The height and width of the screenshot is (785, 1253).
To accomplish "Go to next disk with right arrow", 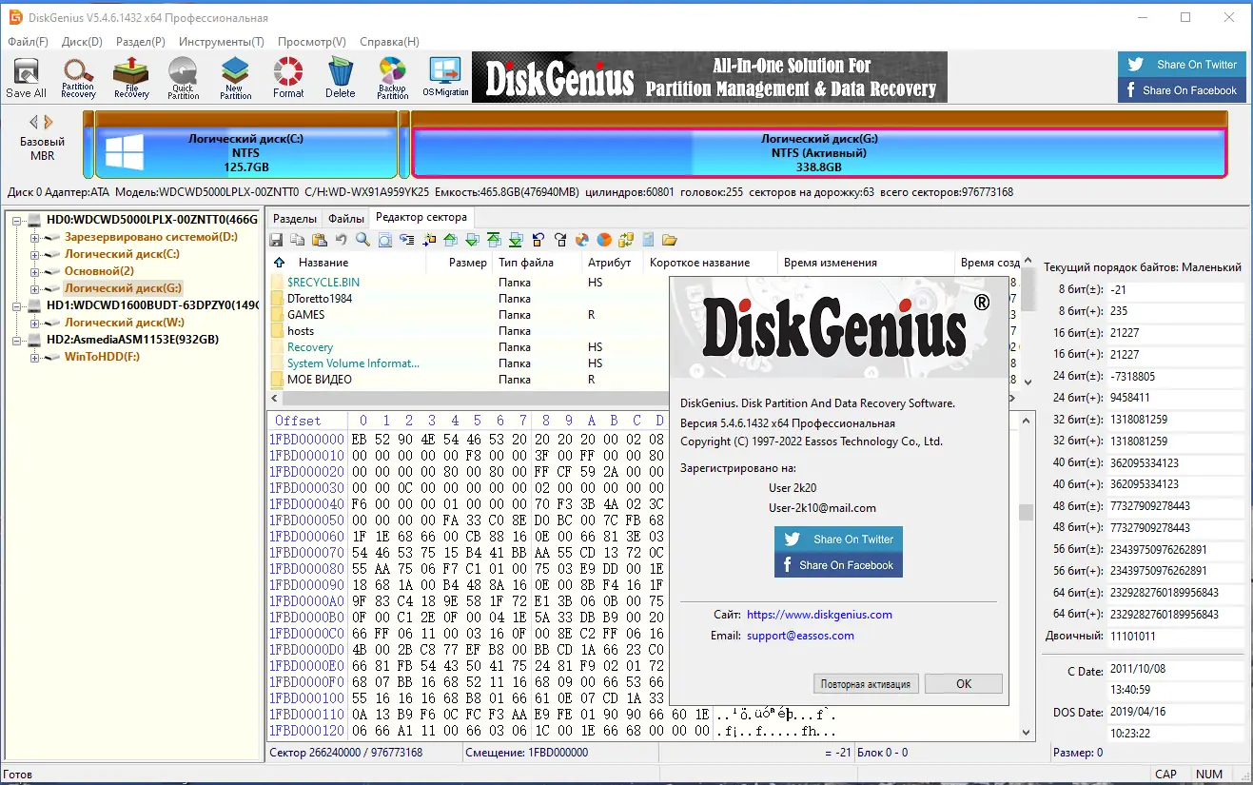I will tap(49, 122).
